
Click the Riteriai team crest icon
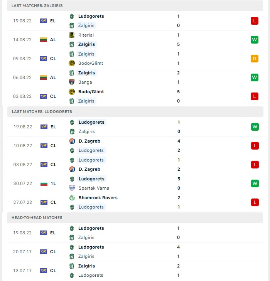point(72,35)
